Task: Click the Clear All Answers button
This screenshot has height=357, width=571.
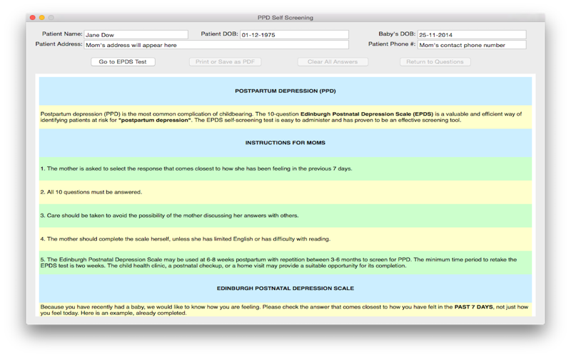Action: point(333,62)
